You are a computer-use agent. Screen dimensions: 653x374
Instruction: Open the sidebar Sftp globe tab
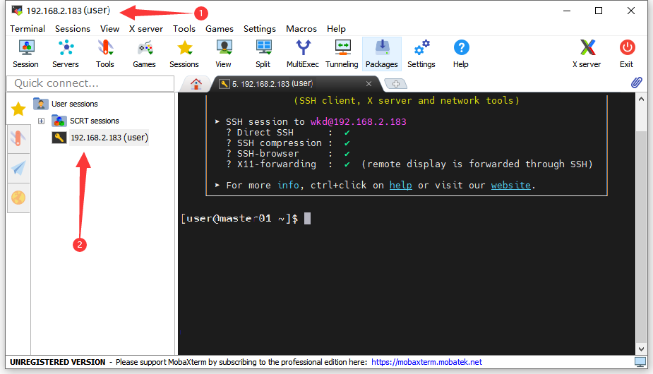click(x=18, y=198)
